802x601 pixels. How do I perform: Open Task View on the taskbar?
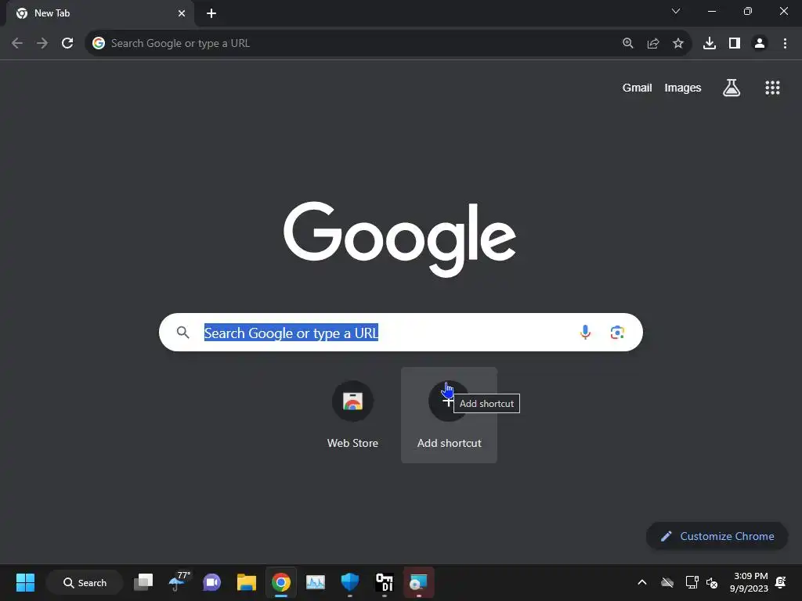point(143,582)
